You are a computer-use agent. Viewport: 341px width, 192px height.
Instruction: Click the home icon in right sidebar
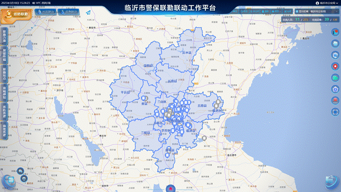pyautogui.click(x=335, y=89)
